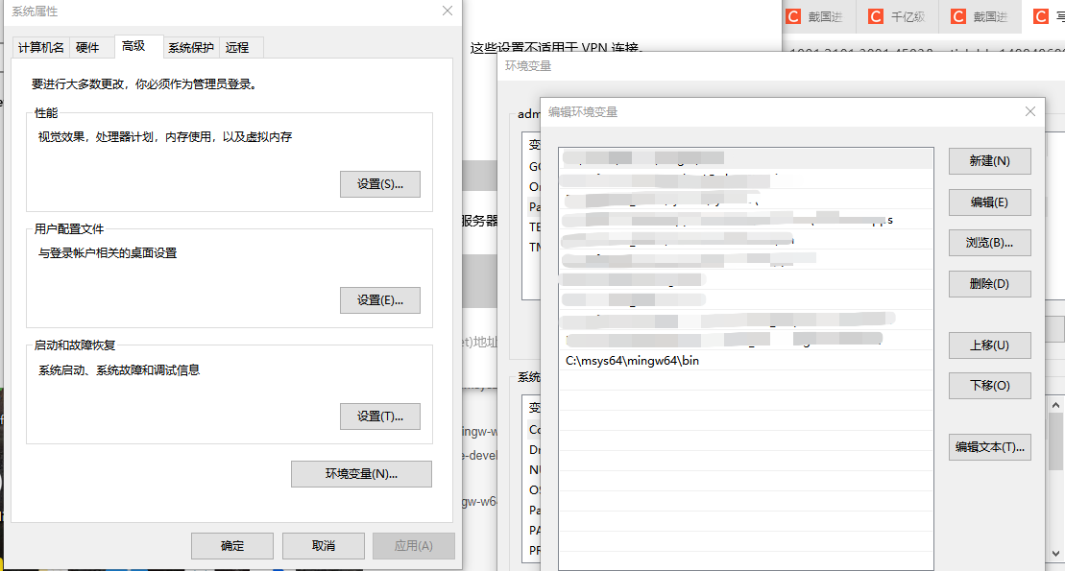Switch to the 千亿级 browser tab

897,16
